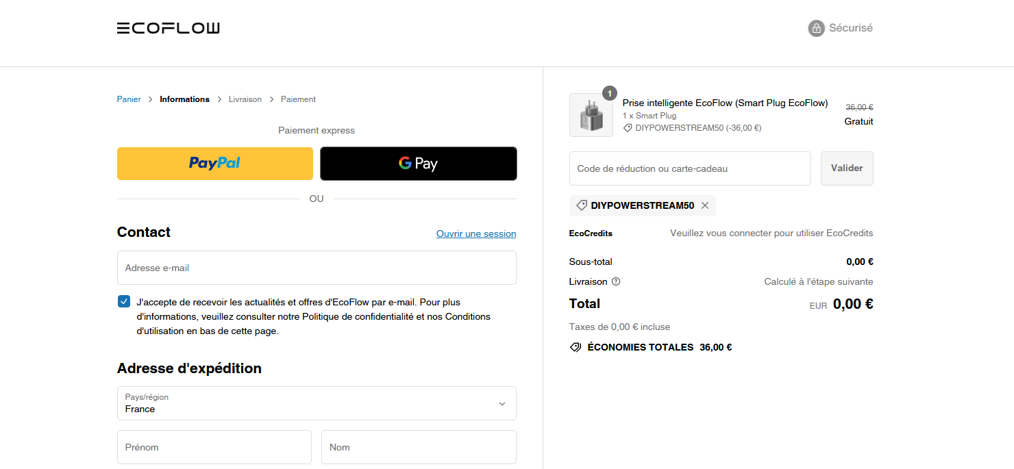This screenshot has height=469, width=1014.
Task: Click the secure padlock icon
Action: (x=816, y=28)
